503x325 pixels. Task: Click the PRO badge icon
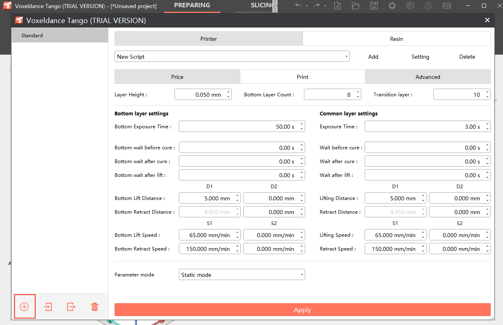click(x=447, y=6)
